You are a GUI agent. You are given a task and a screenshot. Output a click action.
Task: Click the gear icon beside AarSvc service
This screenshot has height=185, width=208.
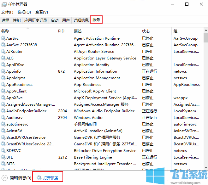(x=3, y=38)
